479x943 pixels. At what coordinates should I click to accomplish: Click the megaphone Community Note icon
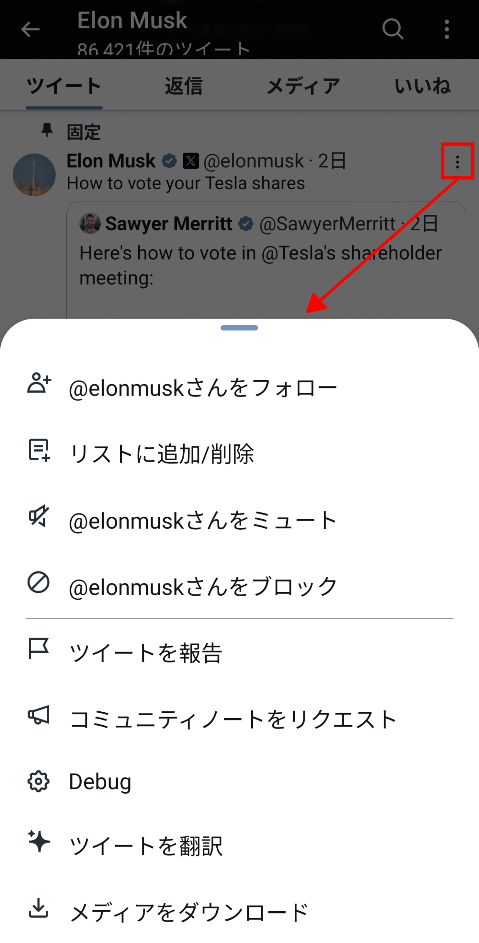[x=39, y=715]
